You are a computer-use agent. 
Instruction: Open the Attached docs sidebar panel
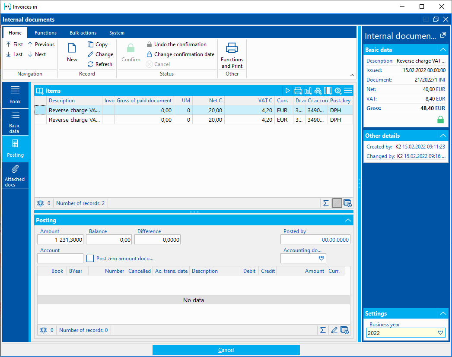pos(15,175)
